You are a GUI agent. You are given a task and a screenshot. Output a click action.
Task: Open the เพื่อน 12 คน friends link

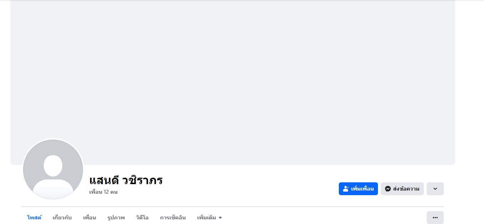click(x=103, y=192)
